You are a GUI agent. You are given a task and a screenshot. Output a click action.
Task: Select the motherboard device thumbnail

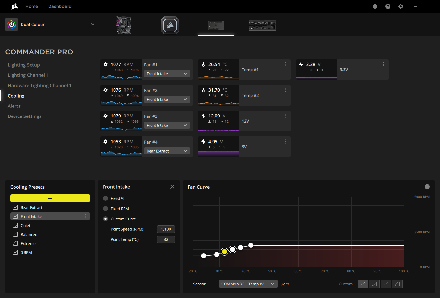coord(124,25)
